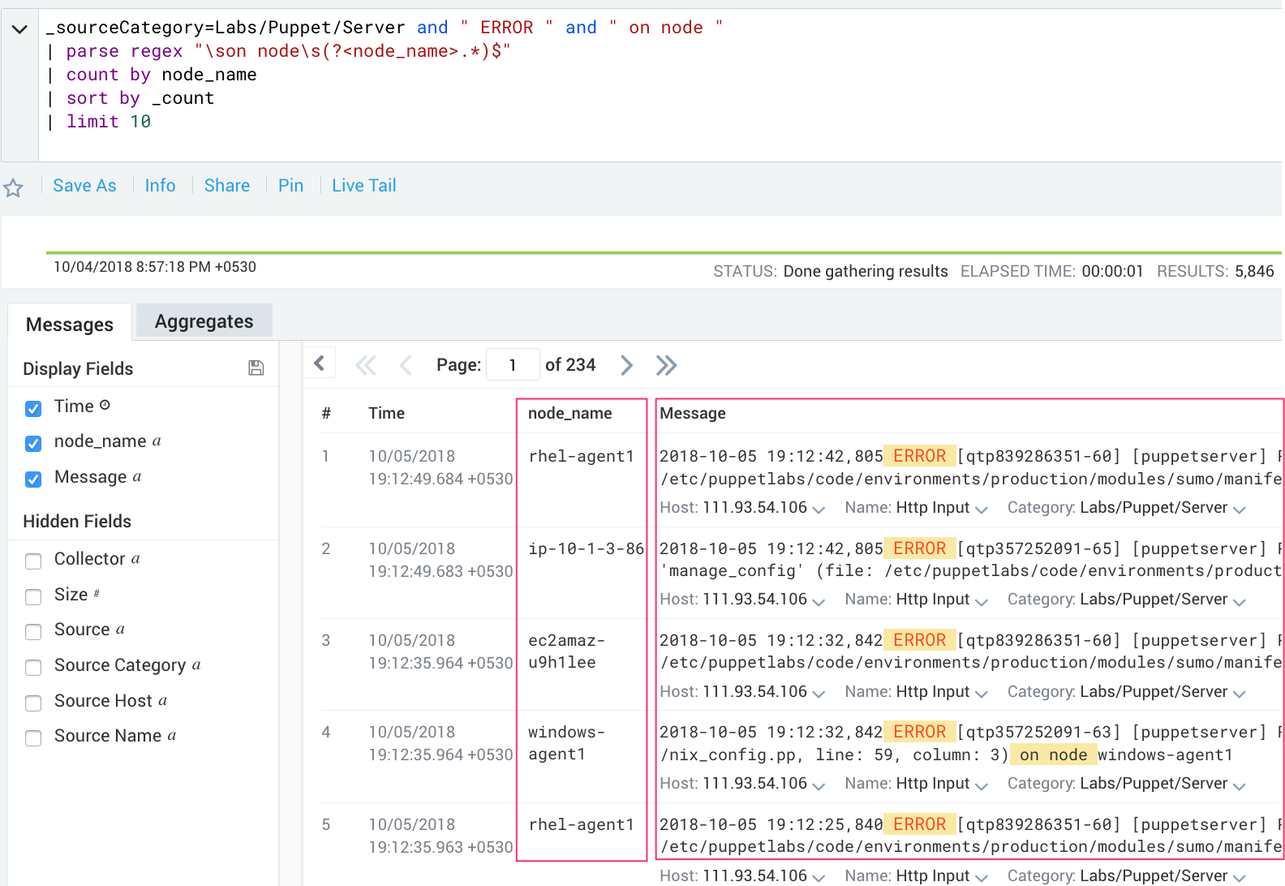Click windows-agent1 node name cell
1285x886 pixels.
coord(566,743)
